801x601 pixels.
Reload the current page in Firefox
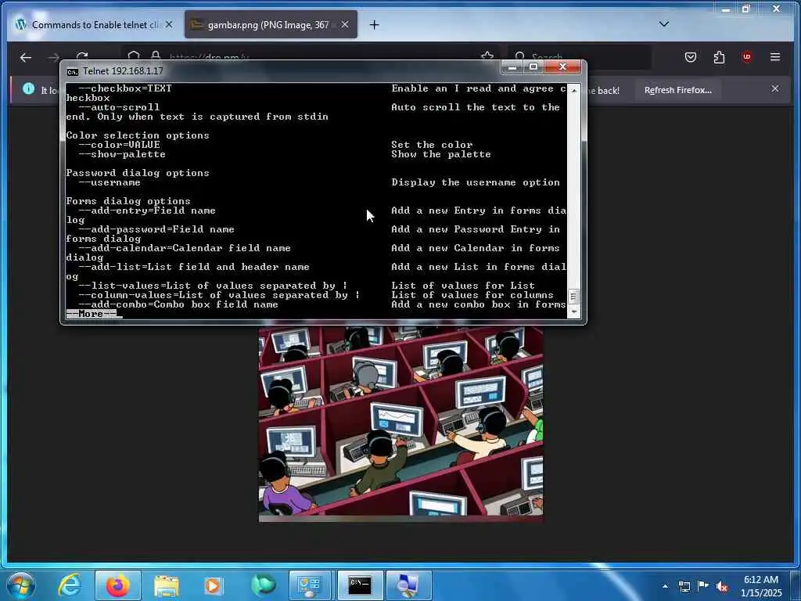click(81, 56)
